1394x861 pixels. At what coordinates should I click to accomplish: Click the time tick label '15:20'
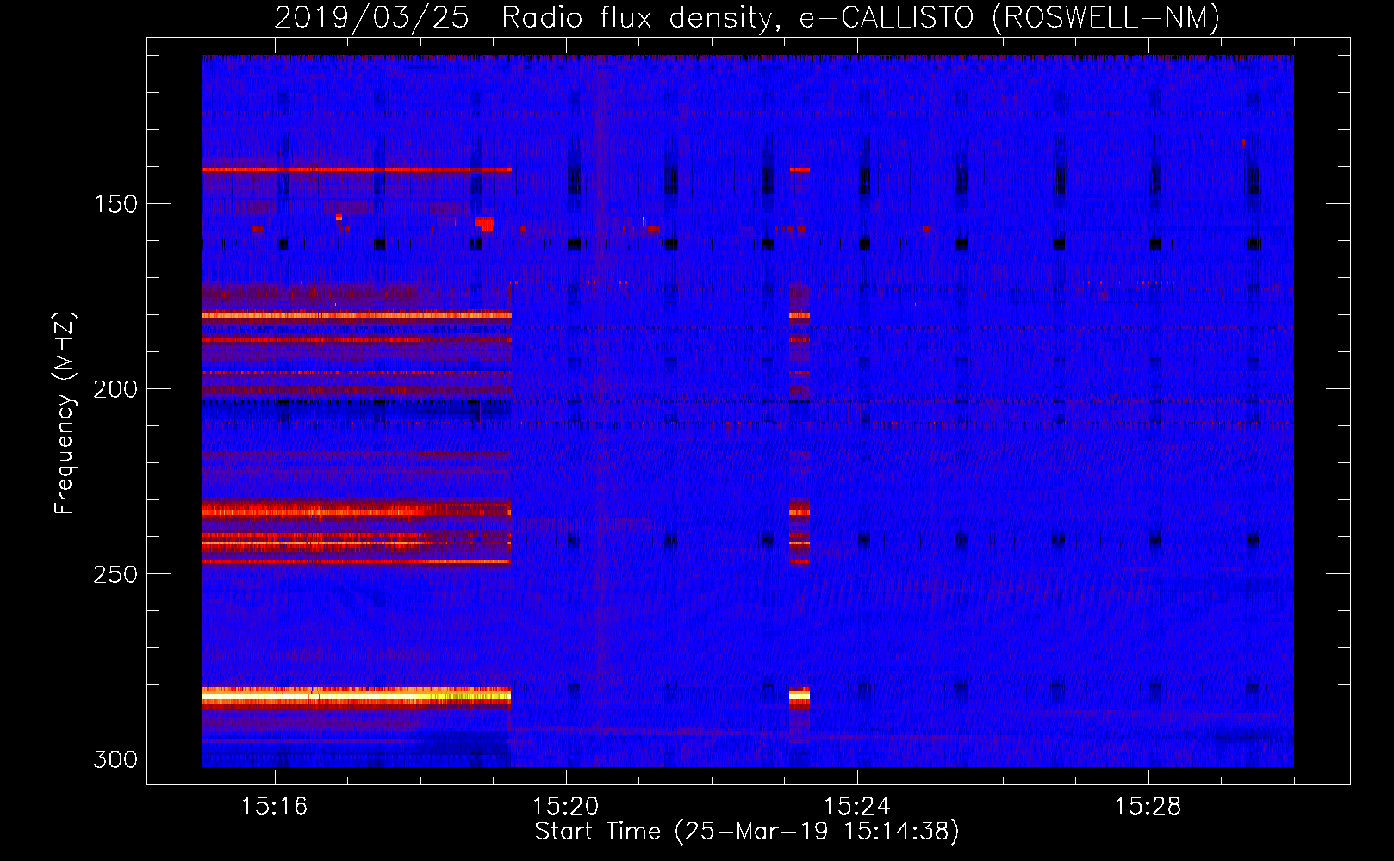pos(566,806)
